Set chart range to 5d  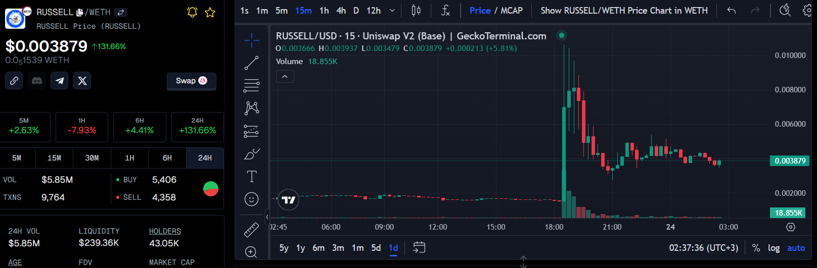[x=376, y=248]
